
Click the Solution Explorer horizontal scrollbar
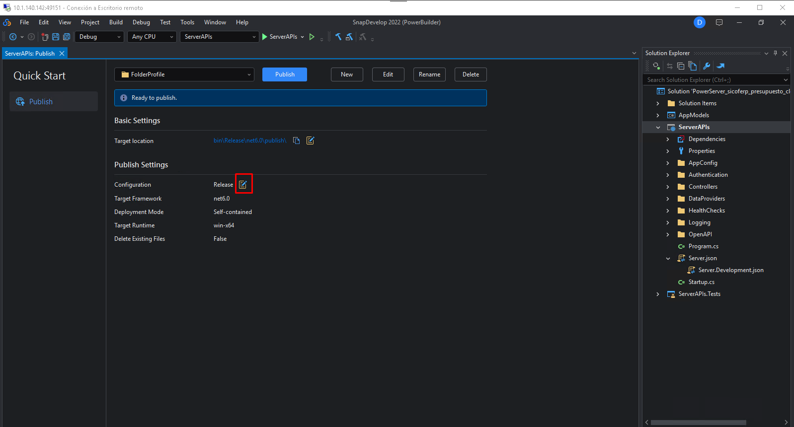698,423
